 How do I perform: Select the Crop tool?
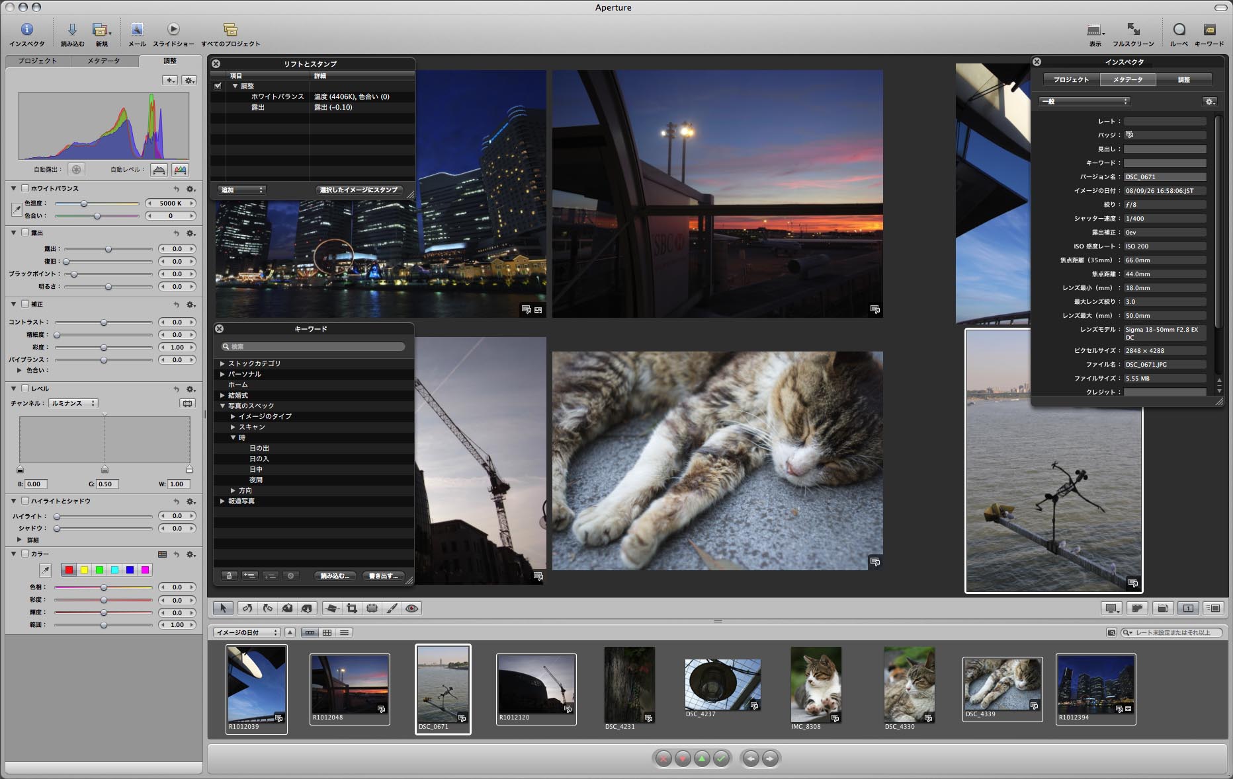[x=352, y=608]
